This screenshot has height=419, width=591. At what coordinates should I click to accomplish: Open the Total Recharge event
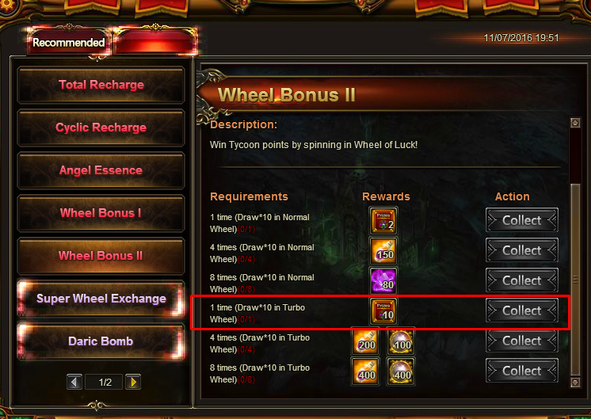click(x=101, y=85)
